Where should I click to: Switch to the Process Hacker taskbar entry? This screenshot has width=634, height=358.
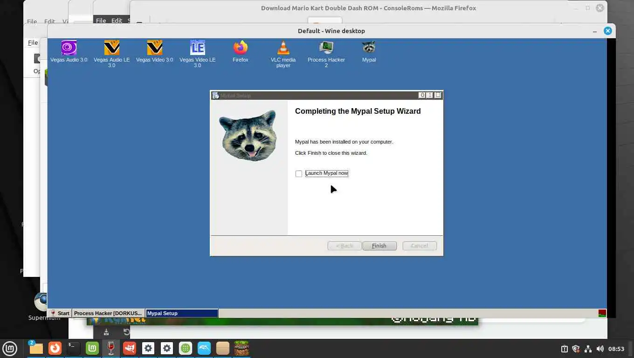point(108,313)
